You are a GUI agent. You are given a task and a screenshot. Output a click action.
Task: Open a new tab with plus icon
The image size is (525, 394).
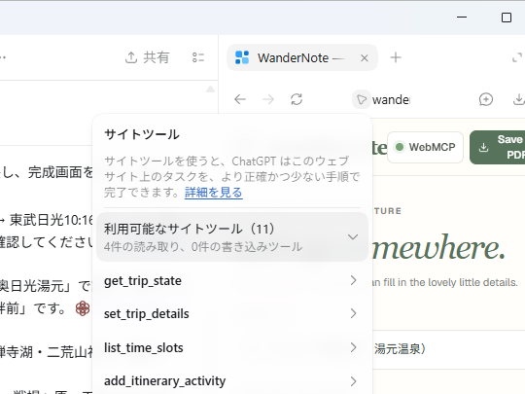(396, 57)
